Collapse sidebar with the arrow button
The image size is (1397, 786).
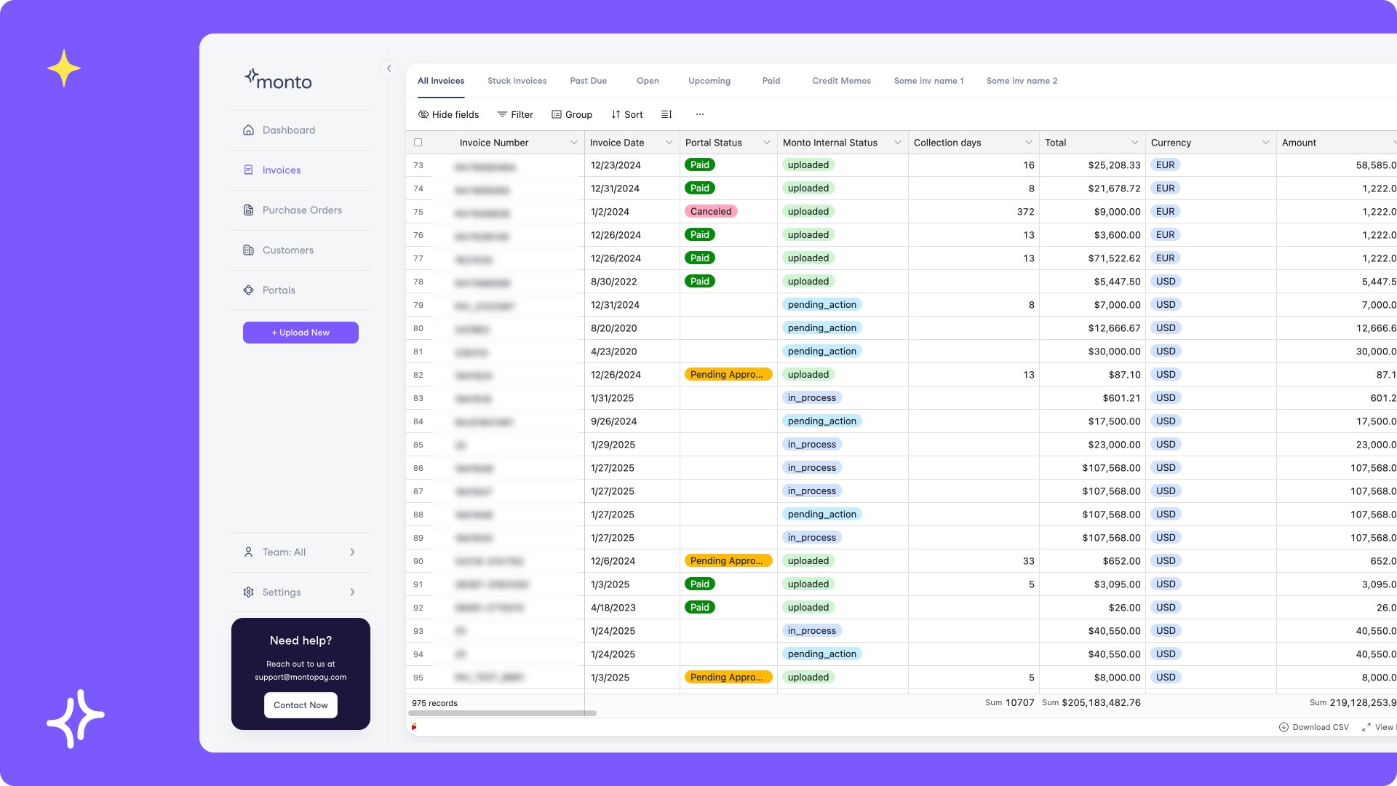click(389, 68)
